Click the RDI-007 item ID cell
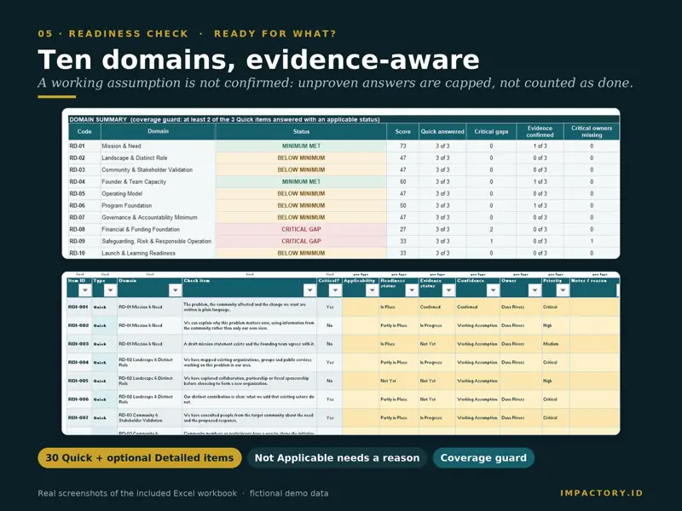Viewport: 682px width, 511px height. click(78, 417)
